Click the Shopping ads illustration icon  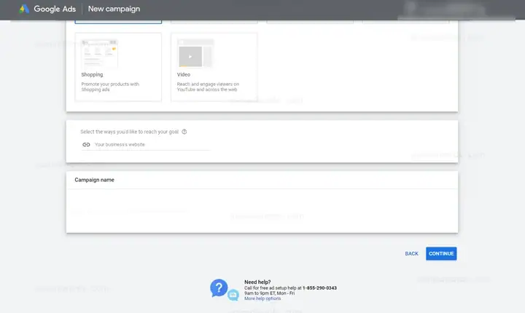tap(99, 54)
